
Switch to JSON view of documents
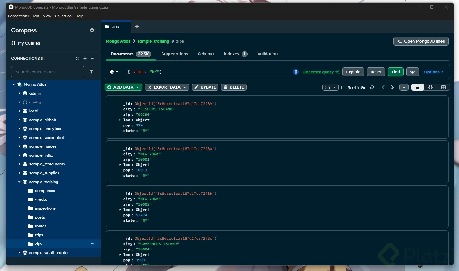click(x=430, y=87)
